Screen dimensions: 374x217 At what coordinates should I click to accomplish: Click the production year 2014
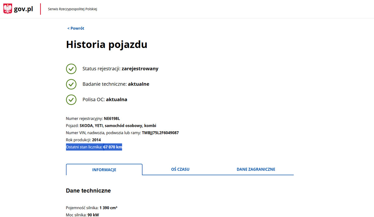[x=96, y=140]
